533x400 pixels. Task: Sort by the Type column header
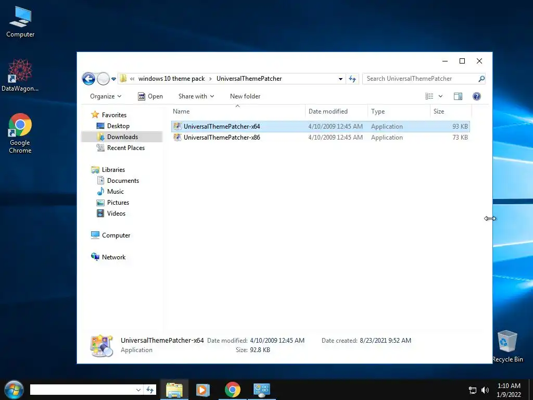[399, 111]
